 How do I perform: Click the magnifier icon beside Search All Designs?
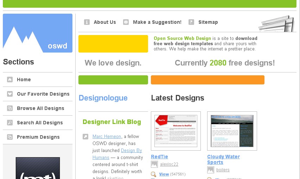point(10,123)
